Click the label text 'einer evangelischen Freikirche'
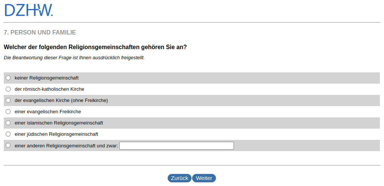384x186 pixels. (48, 112)
